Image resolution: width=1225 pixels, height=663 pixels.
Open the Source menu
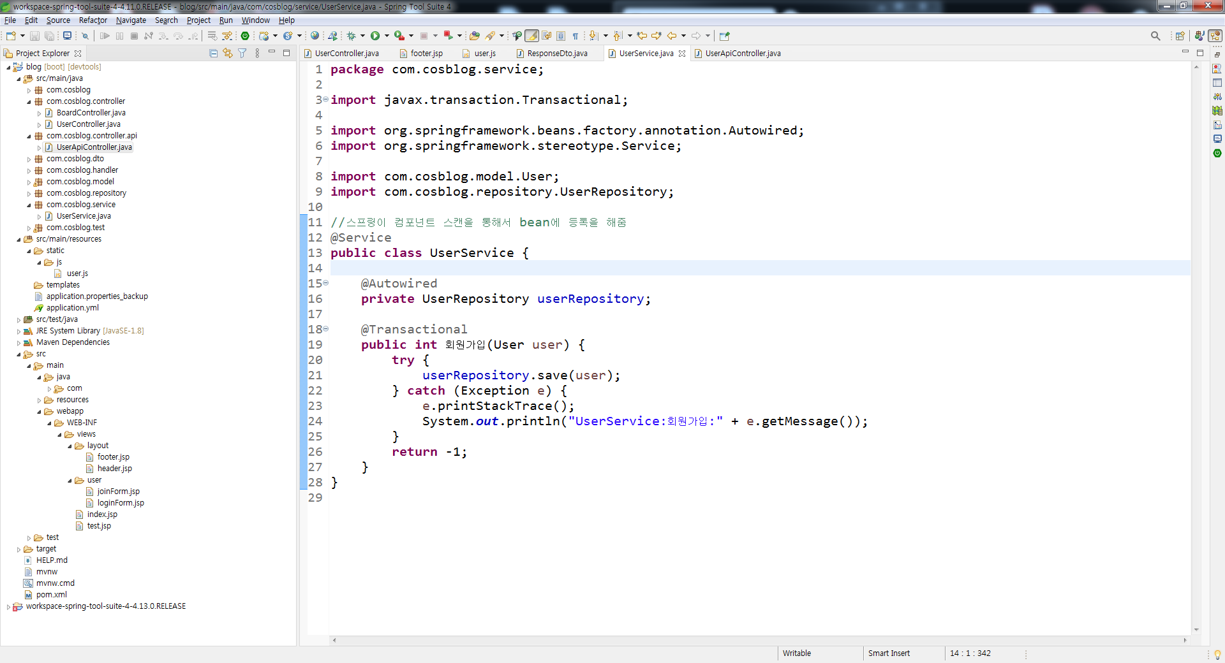tap(58, 20)
